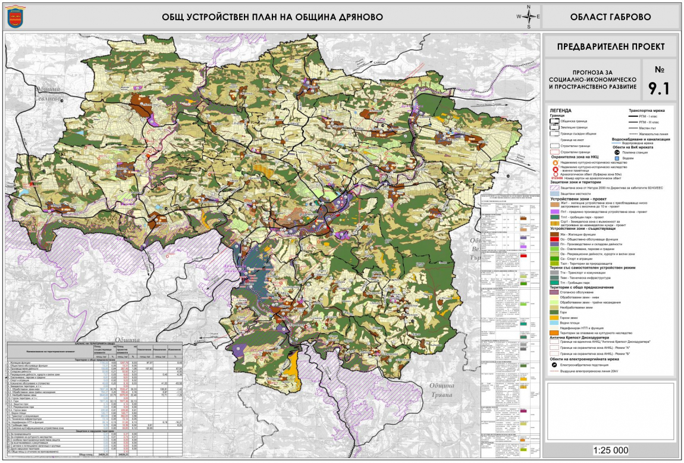Click the Сср1 yellow striped legend swatch

point(555,223)
